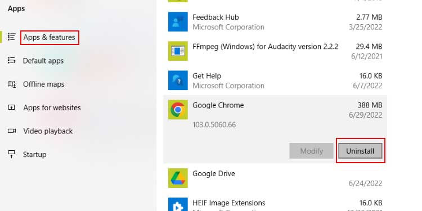Screen dimensions: 422x211
Task: Open Video playback settings
Action: (x=48, y=131)
